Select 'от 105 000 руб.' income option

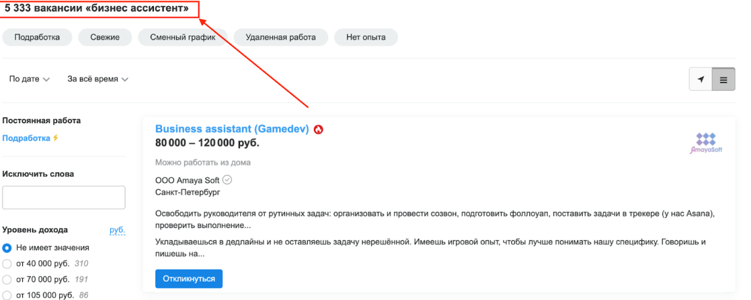point(7,295)
